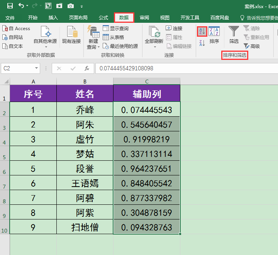The image size is (278, 255).
Task: Click the cancel X icon in formula bar
Action: (59, 68)
